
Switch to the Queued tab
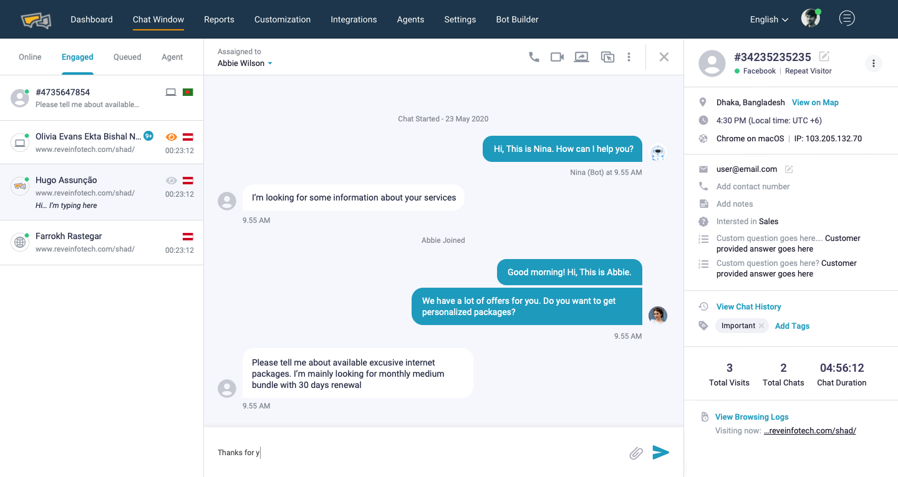(x=127, y=57)
